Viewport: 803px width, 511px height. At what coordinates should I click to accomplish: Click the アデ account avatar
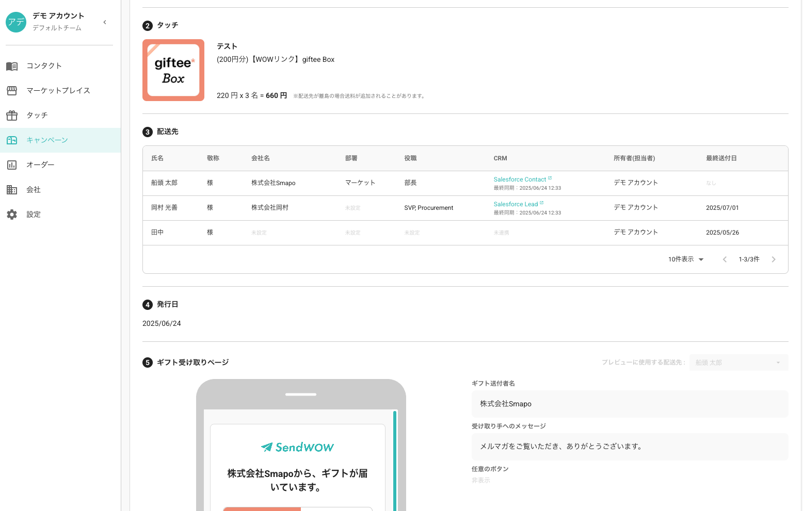(16, 22)
